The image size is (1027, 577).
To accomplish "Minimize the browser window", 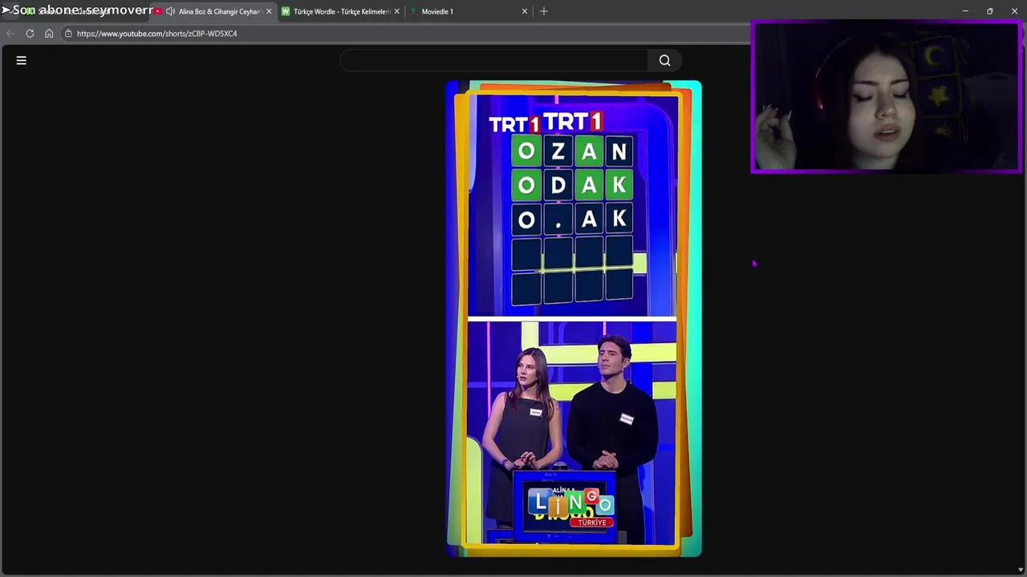I will pos(965,11).
